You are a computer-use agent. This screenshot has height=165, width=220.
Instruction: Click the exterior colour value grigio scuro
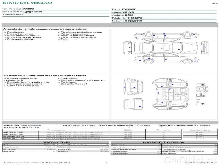pos(34,12)
